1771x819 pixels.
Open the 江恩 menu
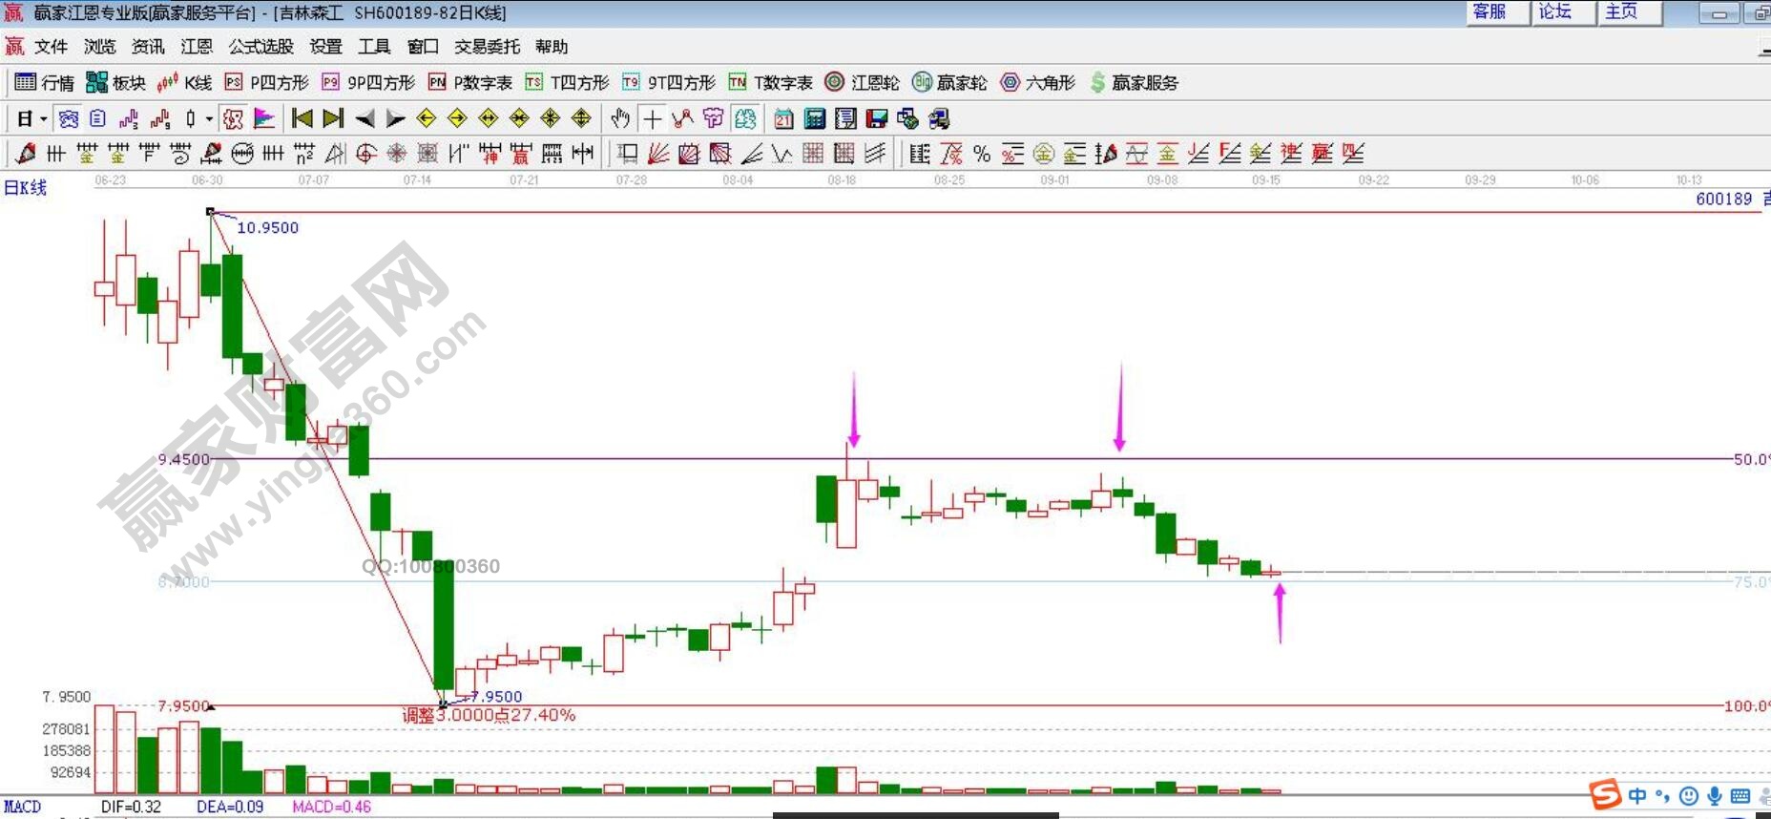tap(197, 47)
